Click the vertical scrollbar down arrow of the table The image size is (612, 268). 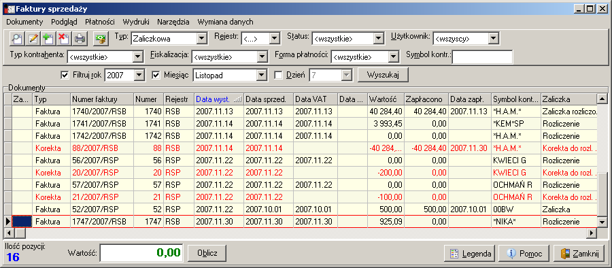[x=602, y=222]
